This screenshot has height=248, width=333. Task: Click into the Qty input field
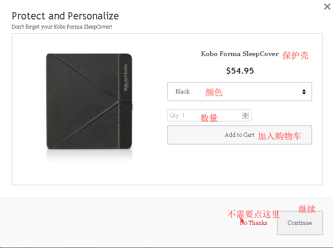tap(204, 115)
